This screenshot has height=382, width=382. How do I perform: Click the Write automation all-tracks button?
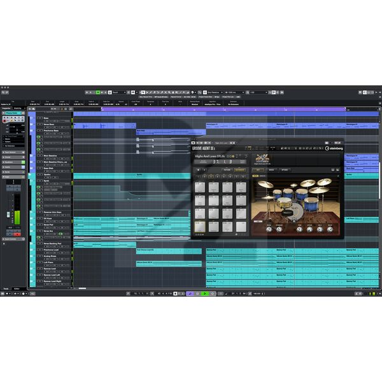click(x=102, y=92)
